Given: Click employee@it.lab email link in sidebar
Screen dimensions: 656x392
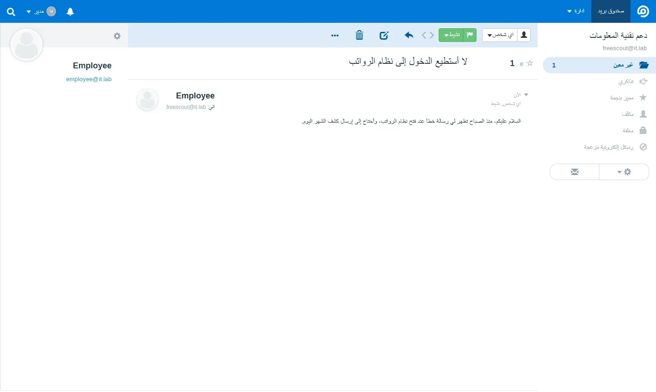Looking at the screenshot, I should pyautogui.click(x=89, y=79).
